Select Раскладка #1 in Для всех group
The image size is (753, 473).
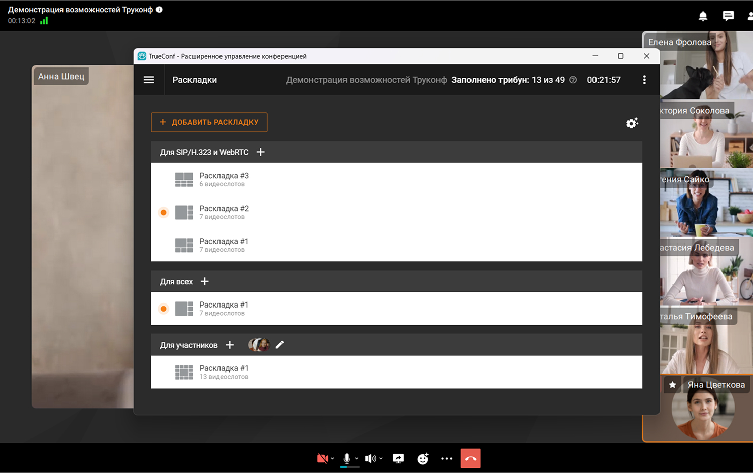pos(396,309)
